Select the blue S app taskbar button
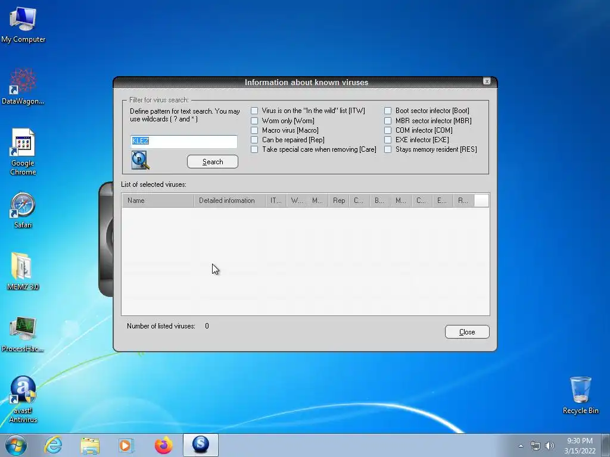 [x=201, y=445]
